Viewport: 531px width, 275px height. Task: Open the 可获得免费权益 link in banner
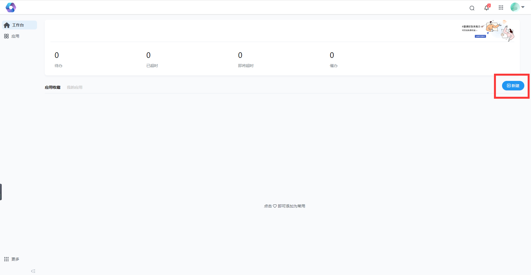(x=469, y=30)
